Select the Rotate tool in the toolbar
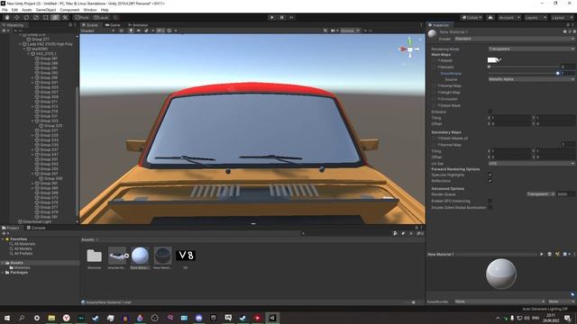Viewport: 577px width, 324px height. tap(26, 17)
